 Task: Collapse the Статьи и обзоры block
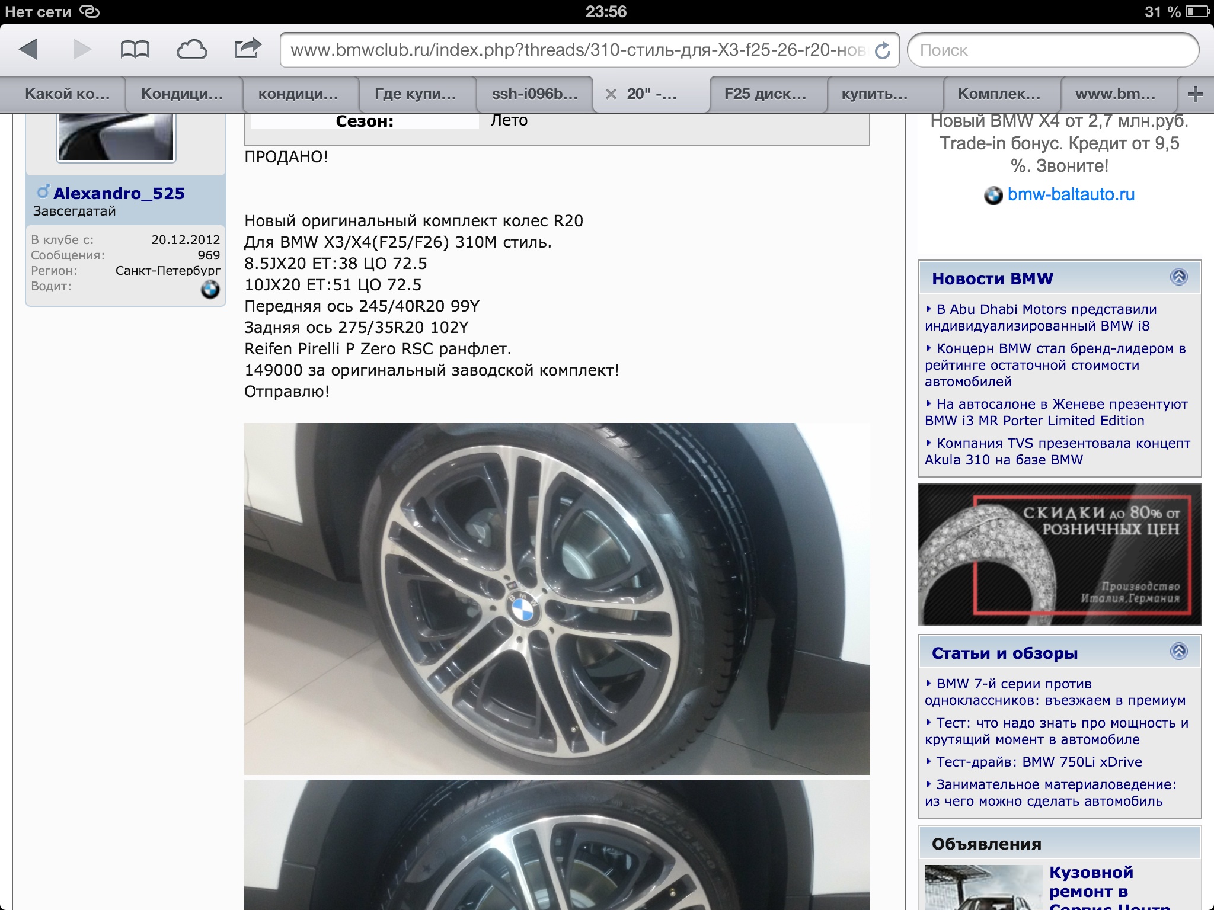pyautogui.click(x=1178, y=651)
